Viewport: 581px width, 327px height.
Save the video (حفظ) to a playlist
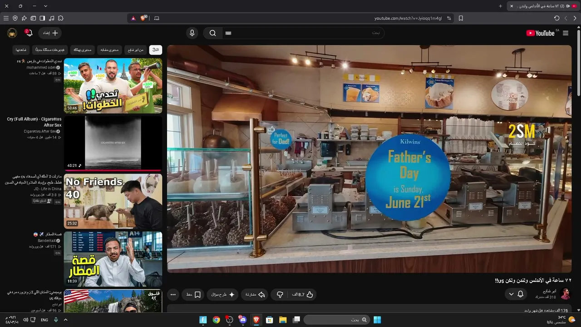[x=193, y=295]
